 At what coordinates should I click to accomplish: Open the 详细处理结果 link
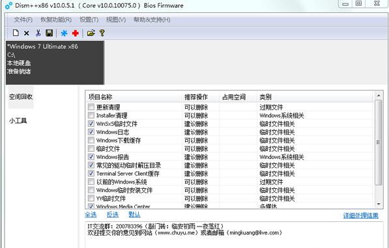click(361, 215)
